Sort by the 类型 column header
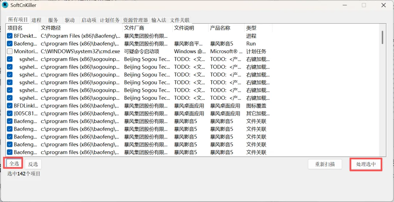 (258, 28)
